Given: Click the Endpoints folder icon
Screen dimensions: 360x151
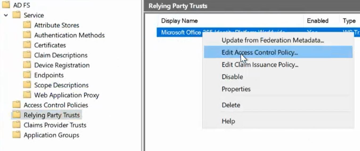Looking at the screenshot, I should [x=27, y=75].
